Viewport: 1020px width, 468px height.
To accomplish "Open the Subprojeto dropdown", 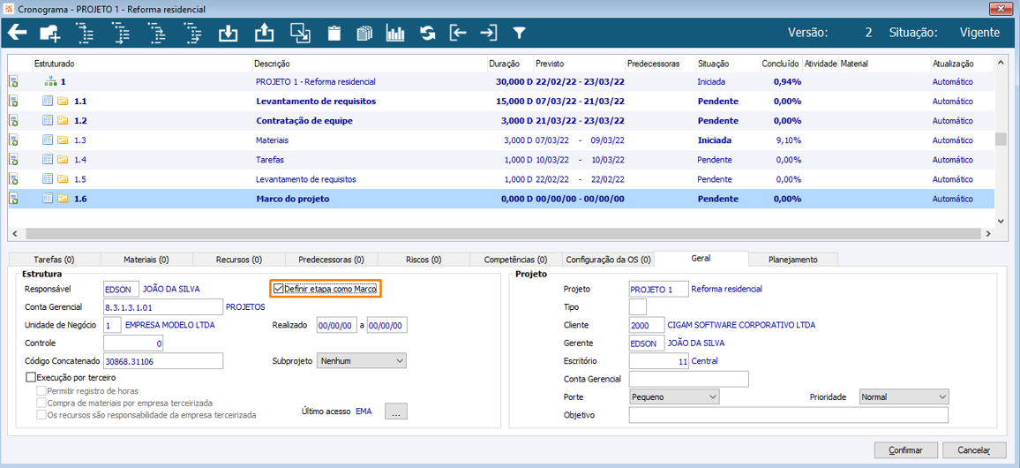I will pos(362,361).
